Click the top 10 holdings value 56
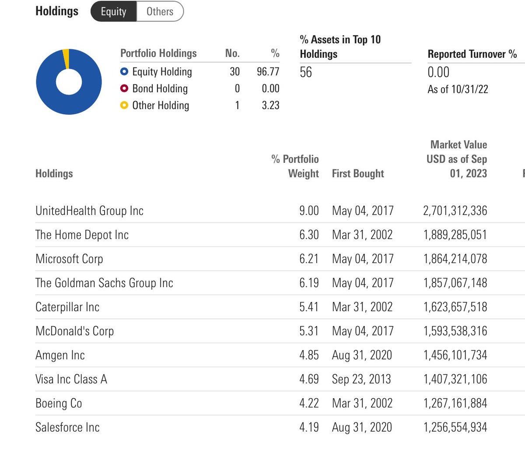Image resolution: width=525 pixels, height=450 pixels. 306,72
